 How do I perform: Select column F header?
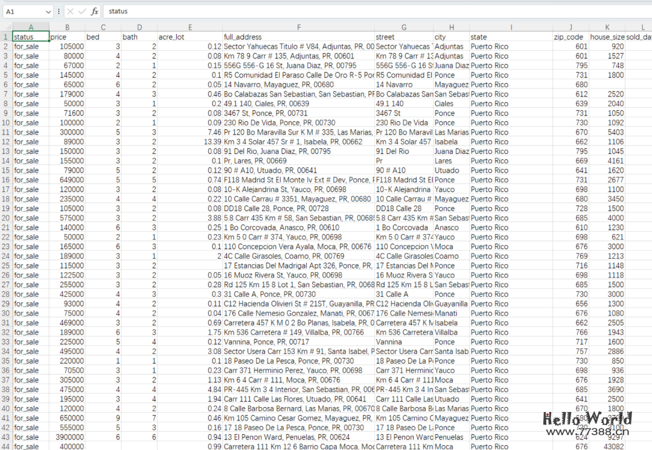298,27
